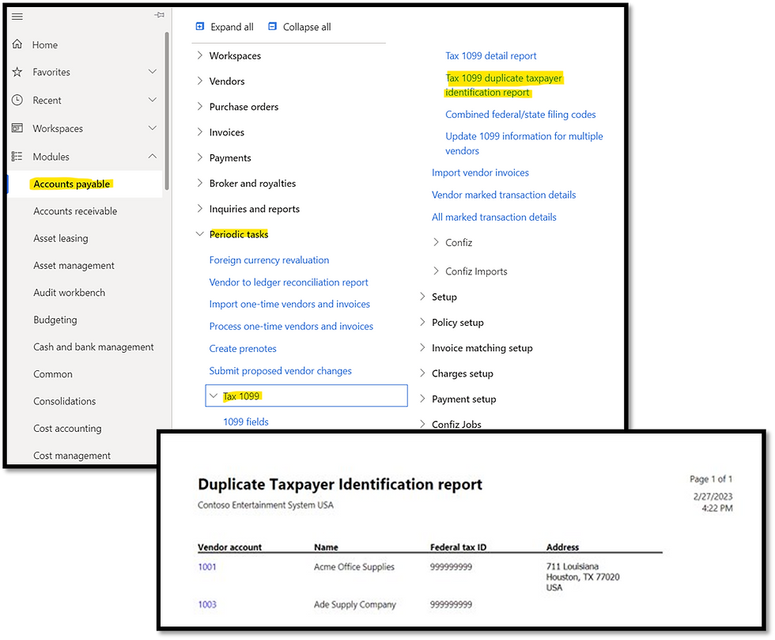Open Import one-time vendors and invoices
The width and height of the screenshot is (775, 640).
pyautogui.click(x=289, y=304)
